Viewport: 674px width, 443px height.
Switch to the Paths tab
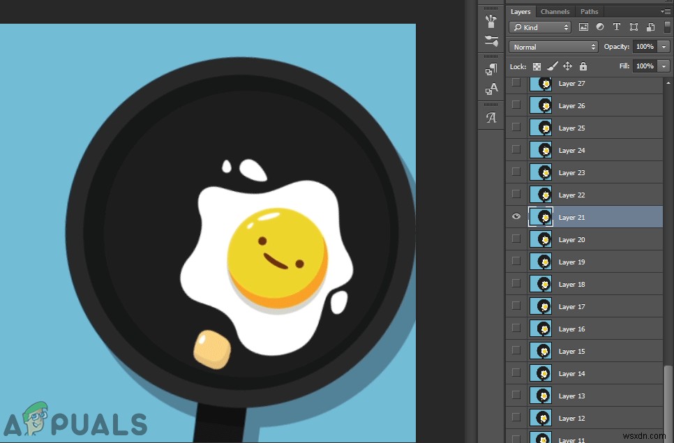coord(589,11)
